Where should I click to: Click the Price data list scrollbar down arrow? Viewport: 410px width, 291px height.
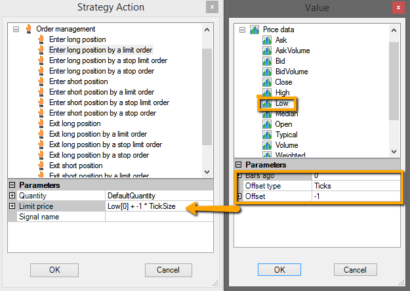pyautogui.click(x=394, y=152)
